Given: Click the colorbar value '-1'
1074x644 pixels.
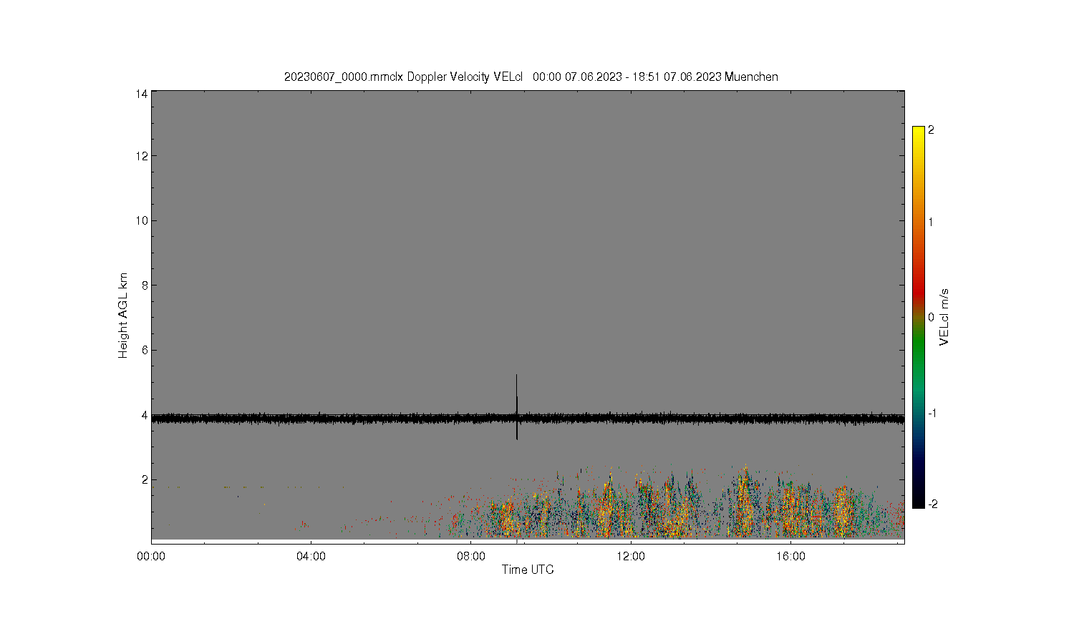Looking at the screenshot, I should tap(932, 413).
